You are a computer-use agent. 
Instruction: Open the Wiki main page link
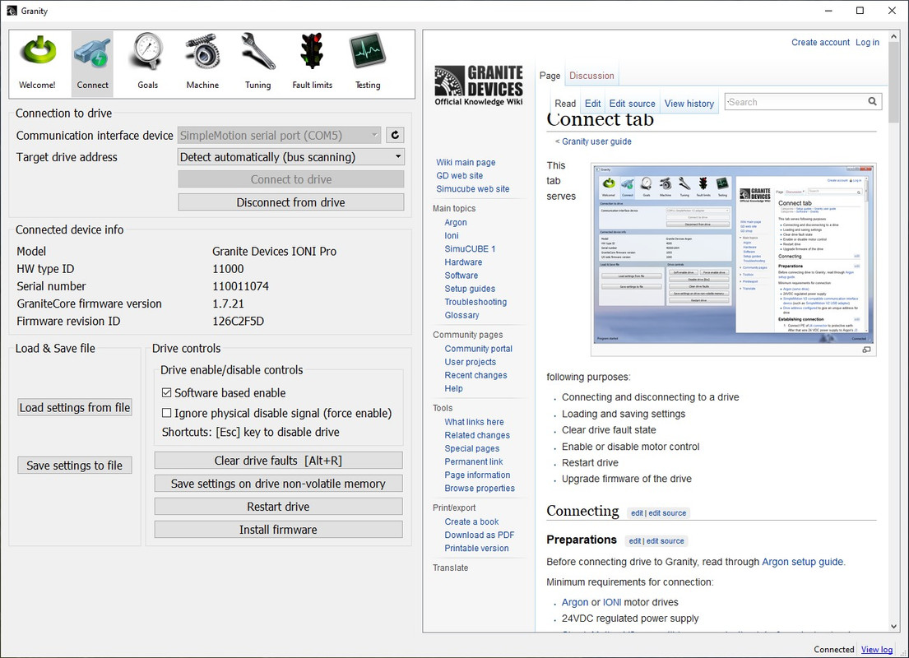click(466, 162)
